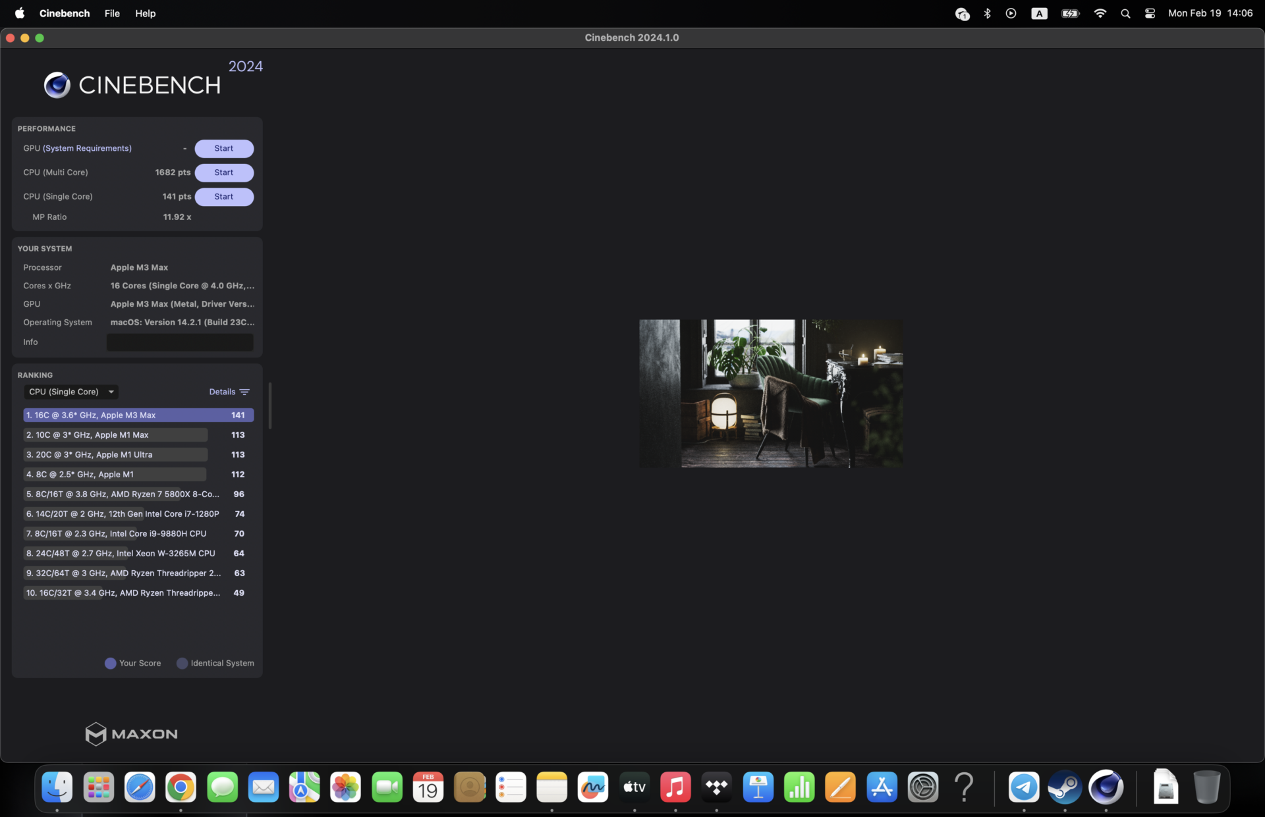Select ranking row 10C Apple M1 Max
The height and width of the screenshot is (817, 1265).
tap(138, 435)
